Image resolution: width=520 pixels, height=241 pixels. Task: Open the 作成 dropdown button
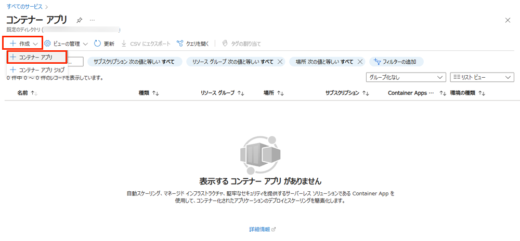[23, 44]
